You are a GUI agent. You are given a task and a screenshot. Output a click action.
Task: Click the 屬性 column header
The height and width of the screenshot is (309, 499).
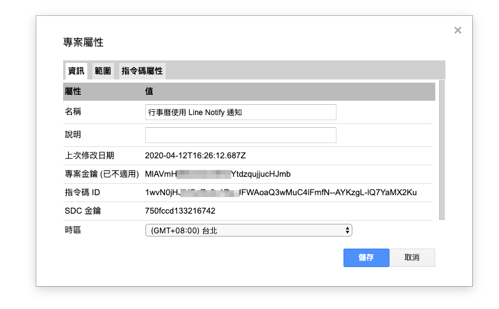[73, 92]
